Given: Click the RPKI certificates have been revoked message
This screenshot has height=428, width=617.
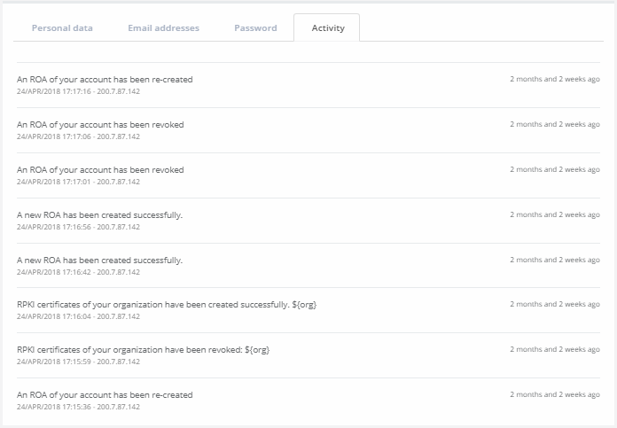Looking at the screenshot, I should click(143, 350).
